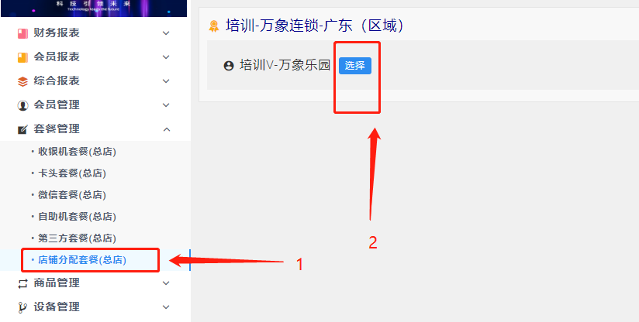The image size is (639, 322).
Task: Click the blue 选择 button
Action: (355, 66)
